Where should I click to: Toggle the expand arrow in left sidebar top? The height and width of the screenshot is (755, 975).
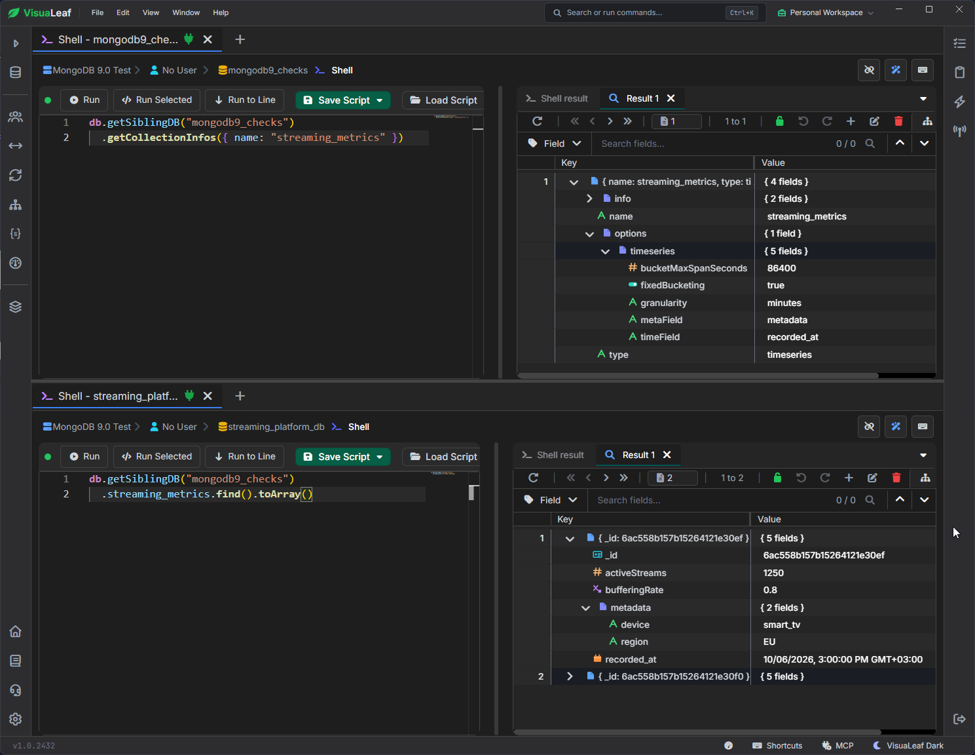tap(16, 43)
